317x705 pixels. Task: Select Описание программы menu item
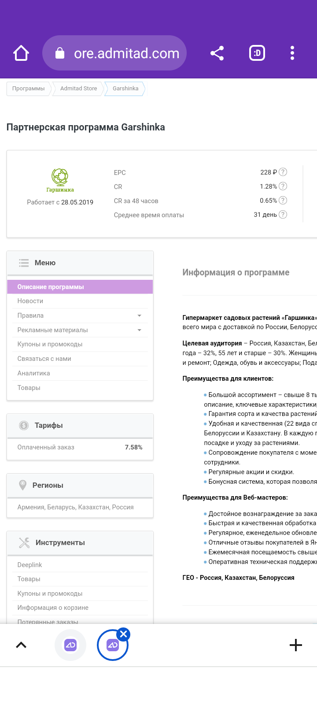(x=80, y=287)
